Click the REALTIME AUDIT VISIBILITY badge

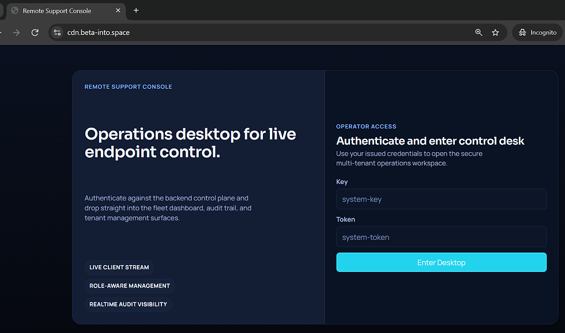click(128, 304)
